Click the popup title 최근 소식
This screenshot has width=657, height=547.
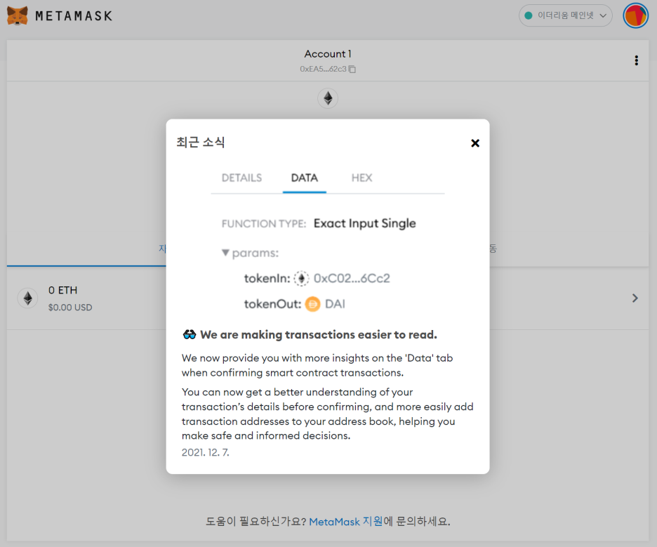200,142
